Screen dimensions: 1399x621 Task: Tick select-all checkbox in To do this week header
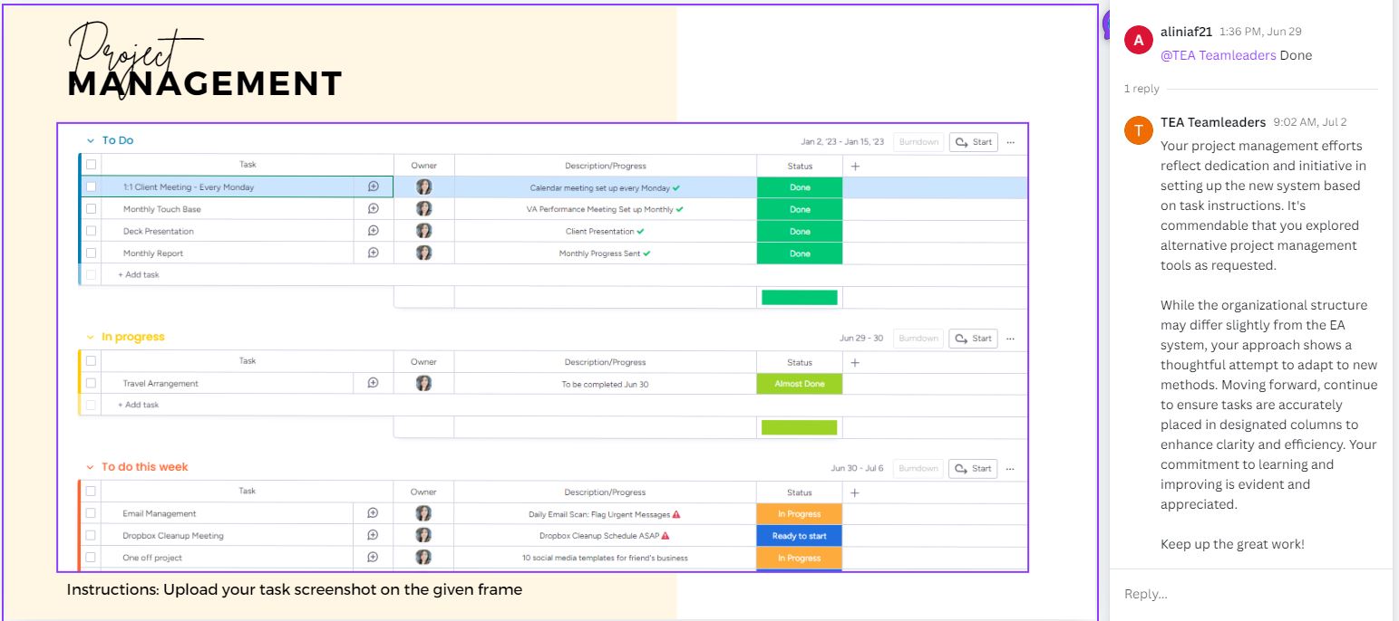(91, 492)
